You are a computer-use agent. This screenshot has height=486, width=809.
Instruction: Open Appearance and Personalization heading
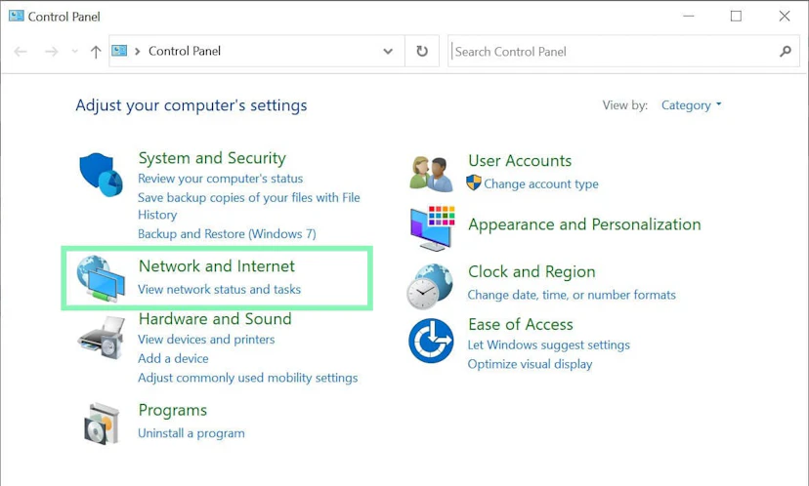[584, 224]
